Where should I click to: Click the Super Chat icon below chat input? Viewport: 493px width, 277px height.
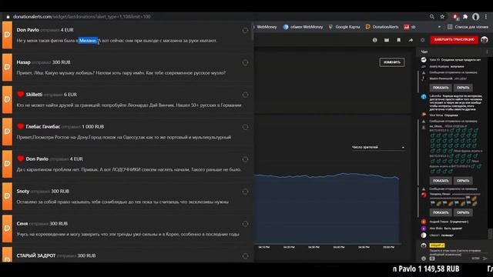pyautogui.click(x=432, y=259)
